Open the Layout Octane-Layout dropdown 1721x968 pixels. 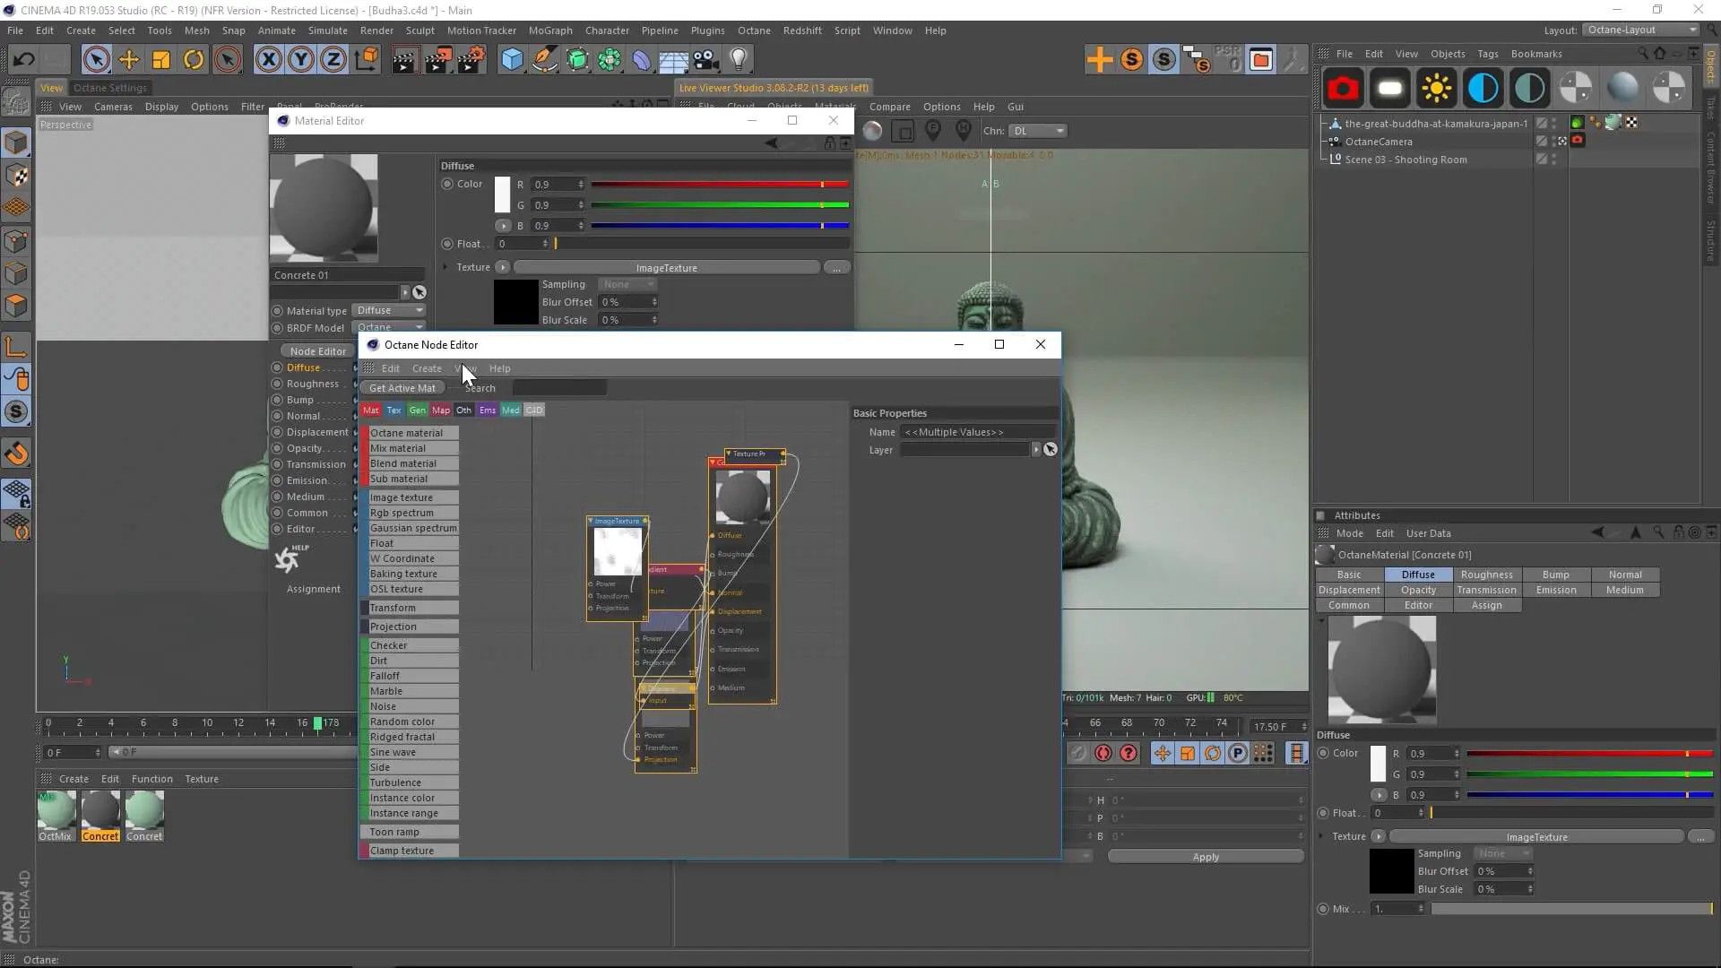click(1639, 30)
